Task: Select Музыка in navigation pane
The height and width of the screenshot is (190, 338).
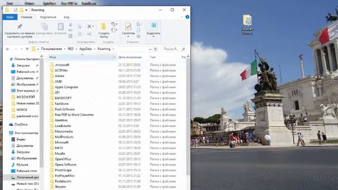Action: (x=22, y=165)
